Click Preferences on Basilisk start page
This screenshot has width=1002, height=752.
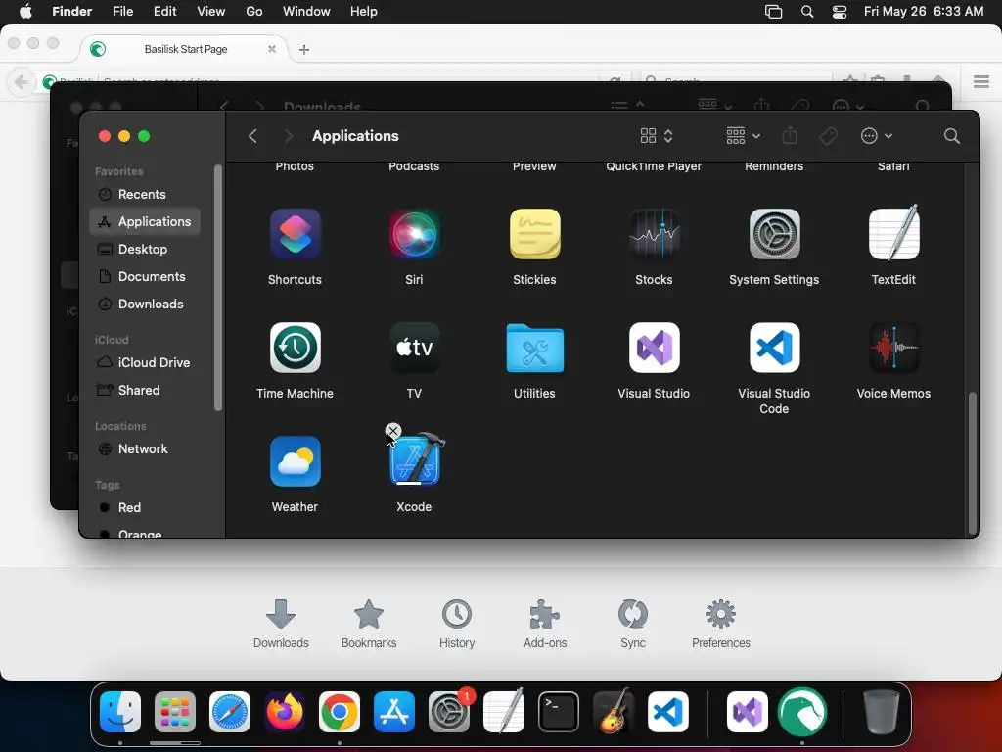[721, 624]
